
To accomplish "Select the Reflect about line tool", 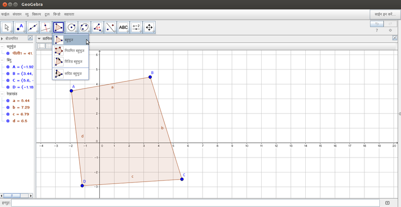I will tap(110, 27).
